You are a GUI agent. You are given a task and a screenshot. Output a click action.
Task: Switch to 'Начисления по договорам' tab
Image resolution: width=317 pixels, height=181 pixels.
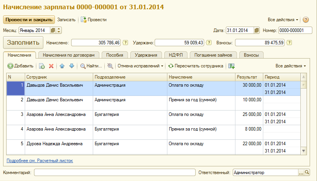pyautogui.click(x=68, y=55)
